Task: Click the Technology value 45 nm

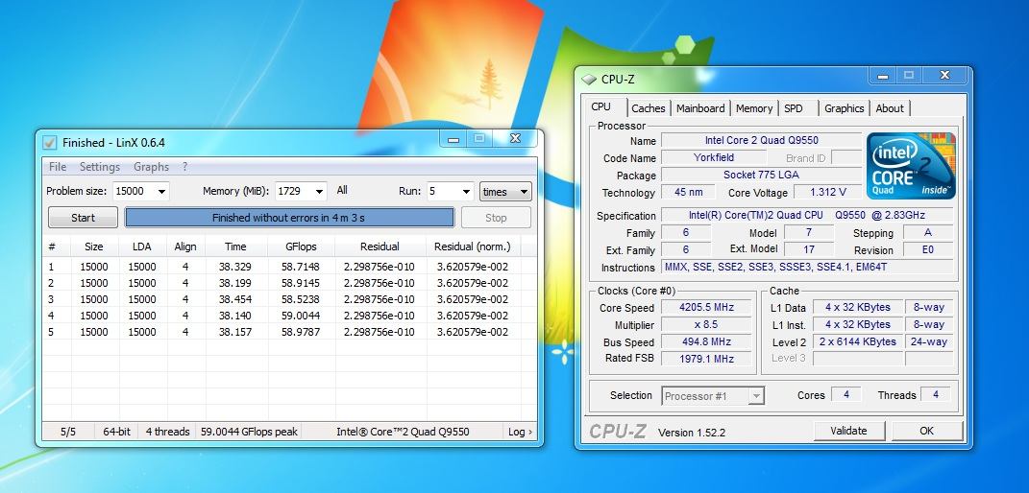Action: [x=688, y=192]
